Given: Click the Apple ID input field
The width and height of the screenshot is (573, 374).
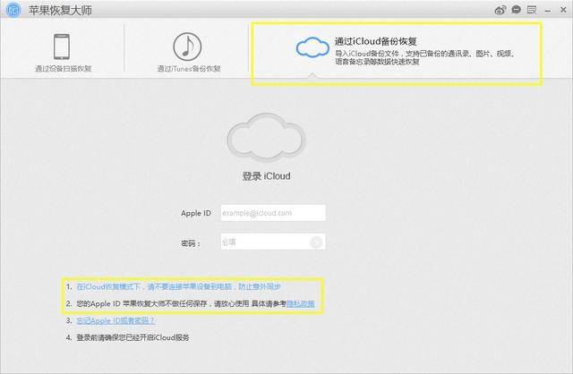Looking at the screenshot, I should pyautogui.click(x=273, y=213).
